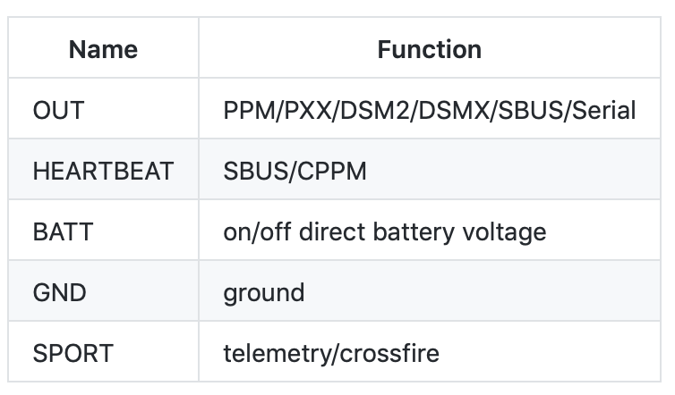Select the OUT name cell

click(58, 110)
